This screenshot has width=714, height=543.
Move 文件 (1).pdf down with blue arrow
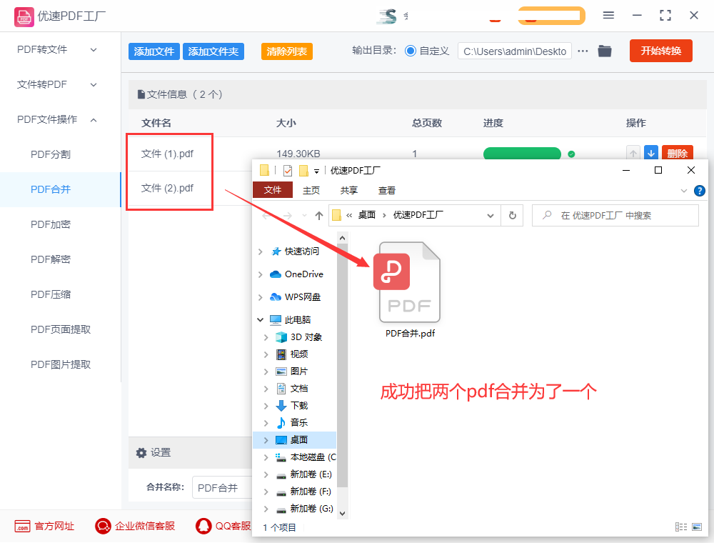pos(651,153)
